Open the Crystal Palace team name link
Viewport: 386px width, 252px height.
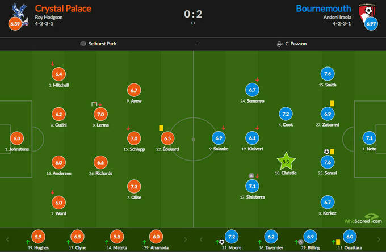63,9
